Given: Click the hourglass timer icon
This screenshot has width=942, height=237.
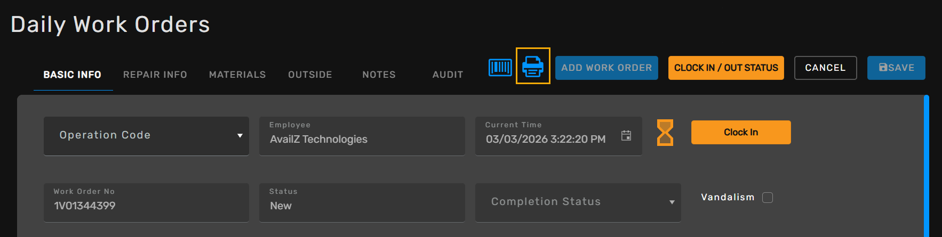Looking at the screenshot, I should pyautogui.click(x=665, y=133).
